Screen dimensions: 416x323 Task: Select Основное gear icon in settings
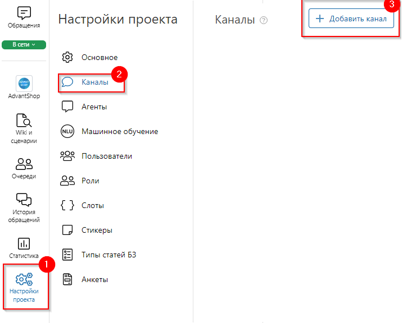click(67, 57)
